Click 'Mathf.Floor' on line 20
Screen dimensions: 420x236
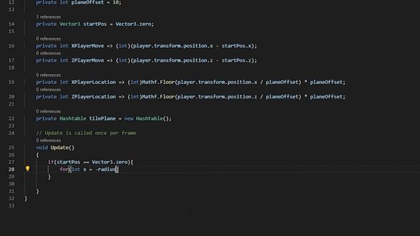pos(158,96)
